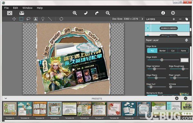Select the portrait image tool

click(x=36, y=19)
